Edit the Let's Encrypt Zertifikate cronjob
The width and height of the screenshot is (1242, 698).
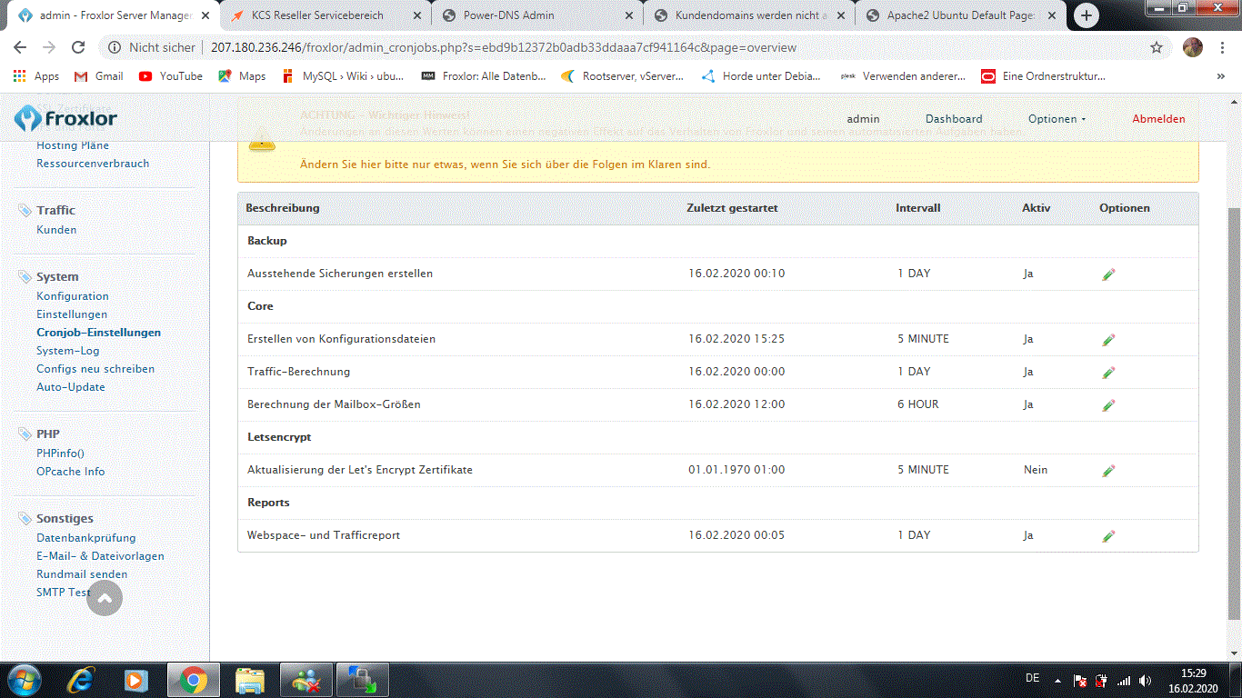click(1108, 471)
